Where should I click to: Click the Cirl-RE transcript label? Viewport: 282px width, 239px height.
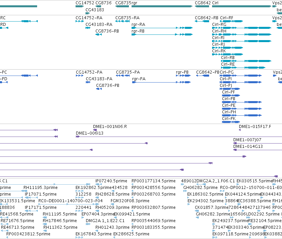tap(228, 64)
